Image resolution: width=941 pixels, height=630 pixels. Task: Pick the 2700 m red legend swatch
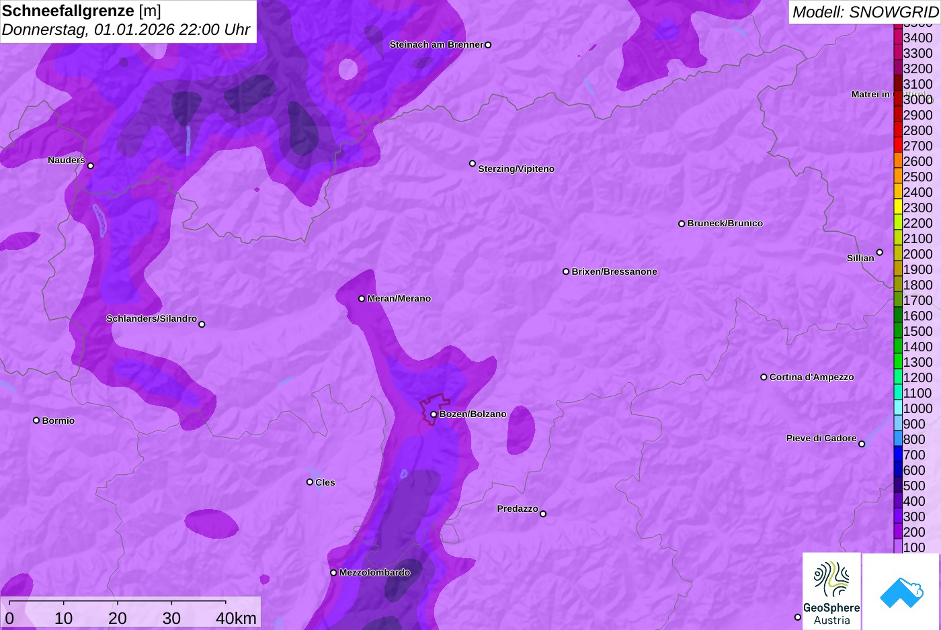(898, 146)
